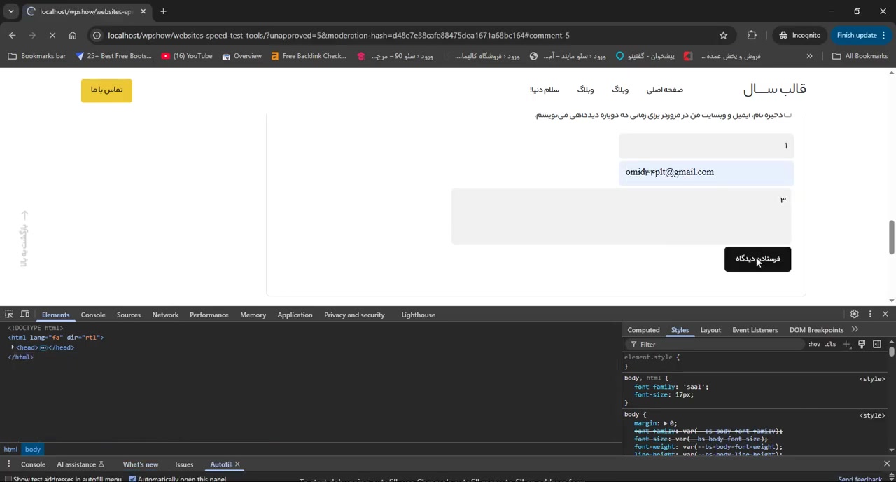Submit comment with فرستادن دیدگاه button
896x482 pixels.
757,259
